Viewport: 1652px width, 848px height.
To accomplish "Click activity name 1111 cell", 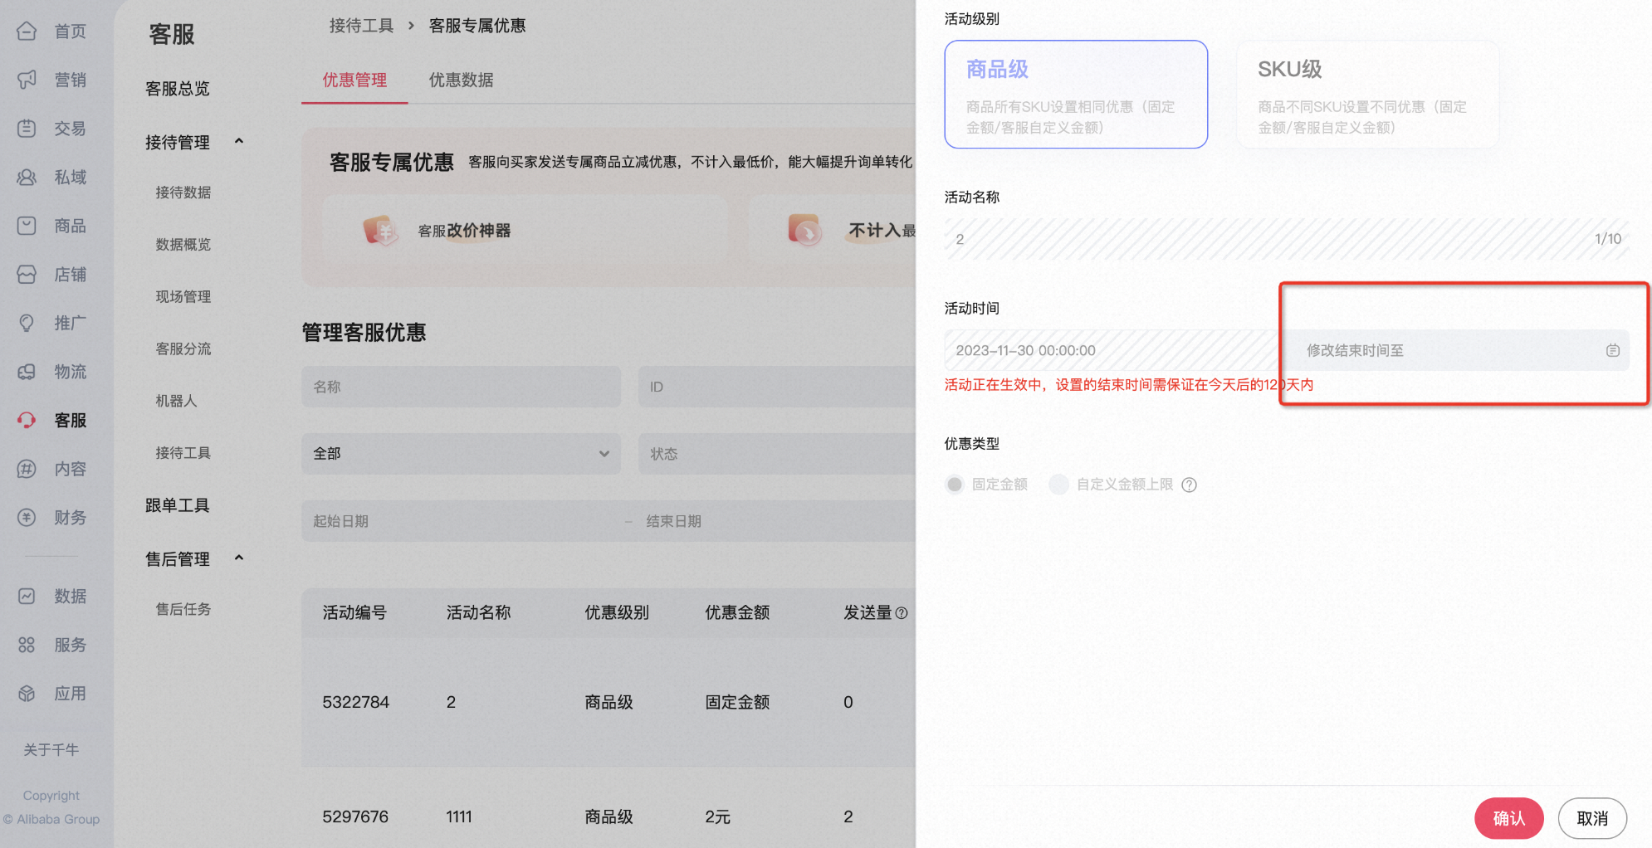I will (x=459, y=817).
